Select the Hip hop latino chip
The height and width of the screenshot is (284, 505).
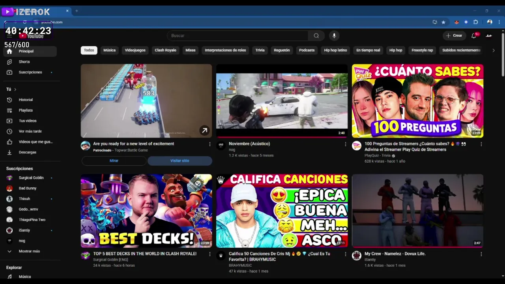[x=335, y=50]
